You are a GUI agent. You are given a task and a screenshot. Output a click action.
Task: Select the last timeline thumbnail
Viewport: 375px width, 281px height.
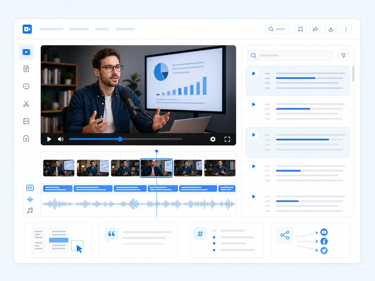coord(220,168)
